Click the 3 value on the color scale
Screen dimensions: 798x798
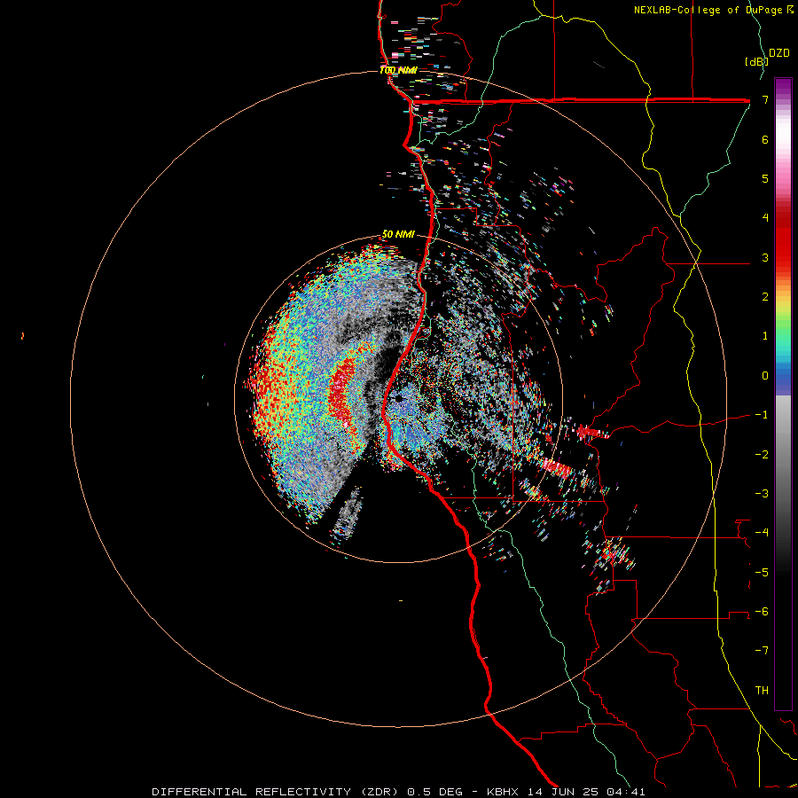point(765,257)
